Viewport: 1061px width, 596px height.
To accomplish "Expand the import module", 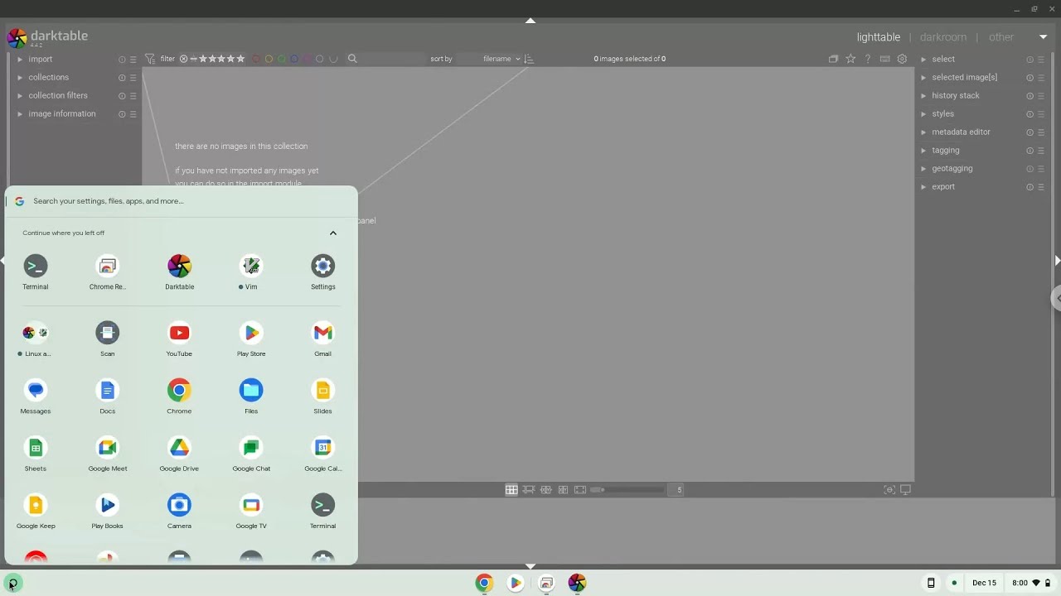I will click(x=41, y=59).
